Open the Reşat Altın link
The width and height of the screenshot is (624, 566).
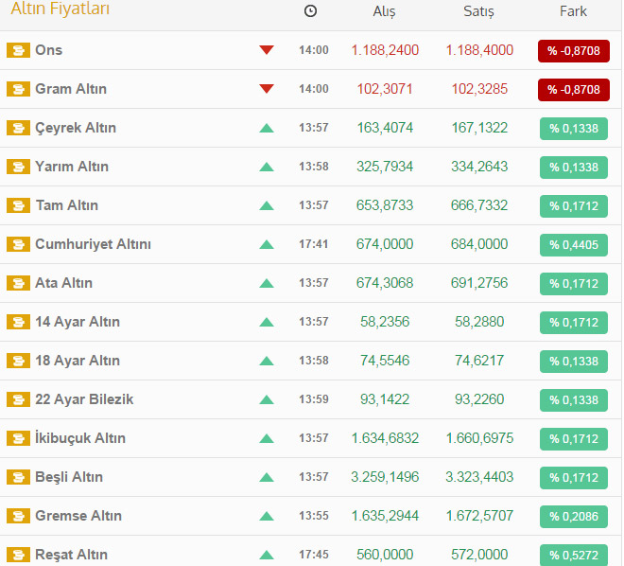point(72,556)
